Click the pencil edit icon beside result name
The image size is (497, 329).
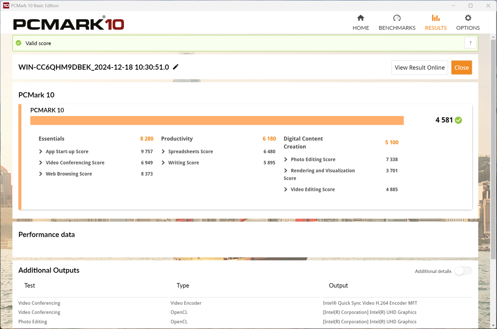(176, 67)
